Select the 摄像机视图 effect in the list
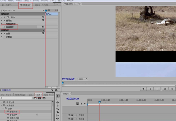Screen dimensions: 176x121 15,118
